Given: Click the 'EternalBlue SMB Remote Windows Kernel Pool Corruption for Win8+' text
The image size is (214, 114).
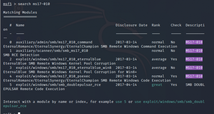Looking at the screenshot, I should pos(70,72).
